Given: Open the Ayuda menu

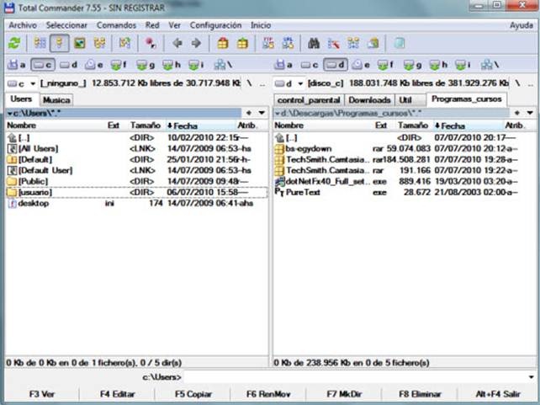Looking at the screenshot, I should tap(521, 25).
